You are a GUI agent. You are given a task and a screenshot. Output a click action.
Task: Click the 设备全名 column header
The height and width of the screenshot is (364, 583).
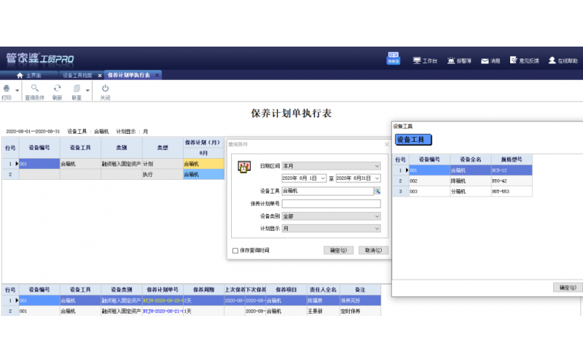(x=470, y=159)
